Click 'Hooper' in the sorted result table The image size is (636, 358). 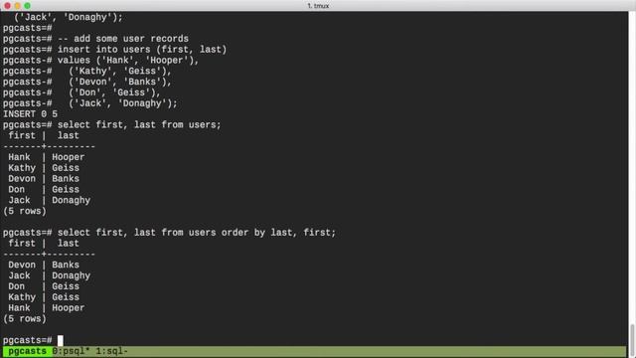click(x=69, y=308)
